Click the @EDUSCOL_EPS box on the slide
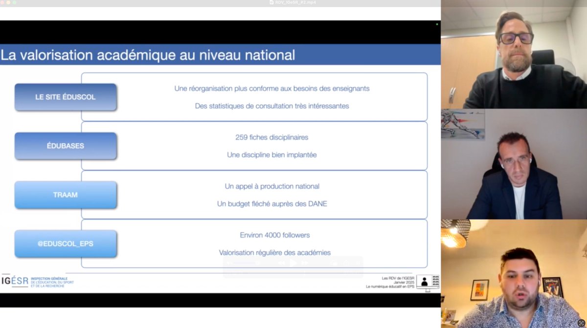Viewport: 587px width, 328px height. click(x=66, y=243)
